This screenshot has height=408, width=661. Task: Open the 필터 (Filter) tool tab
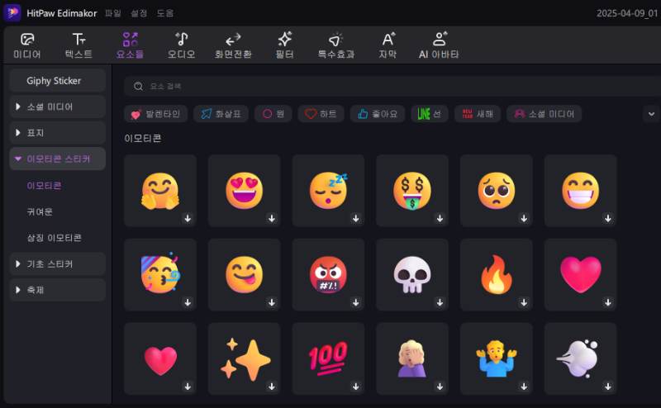[284, 46]
